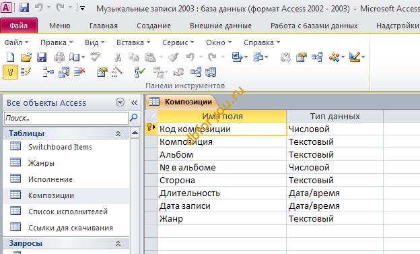
Task: Click the Properties sheet icon in first toolbar row
Action: (301, 57)
